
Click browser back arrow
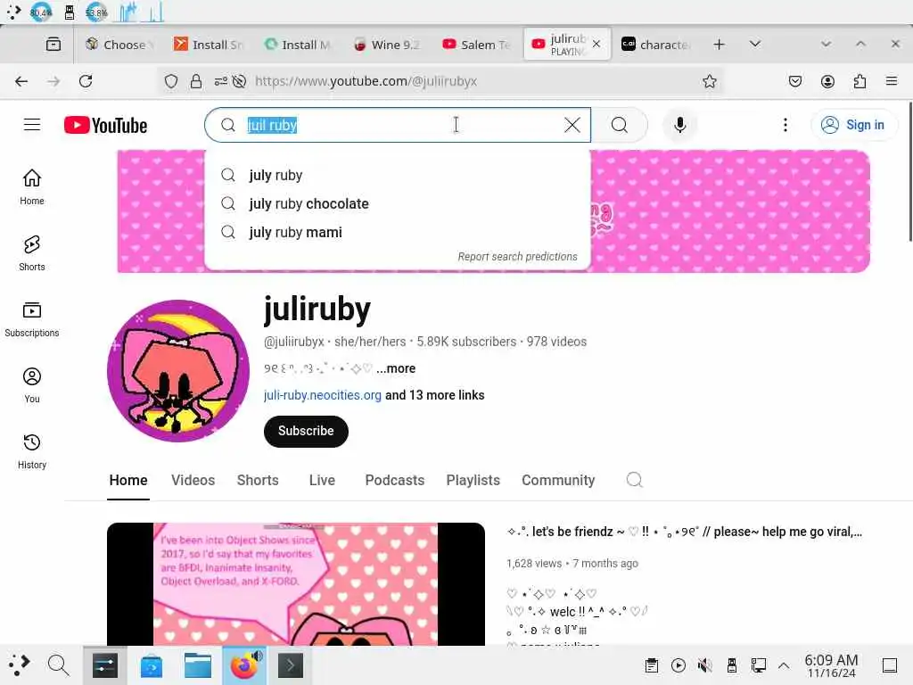click(21, 81)
